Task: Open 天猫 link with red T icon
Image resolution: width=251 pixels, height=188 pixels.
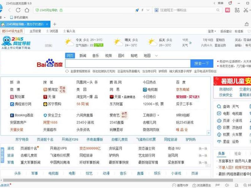Action: tap(49, 97)
